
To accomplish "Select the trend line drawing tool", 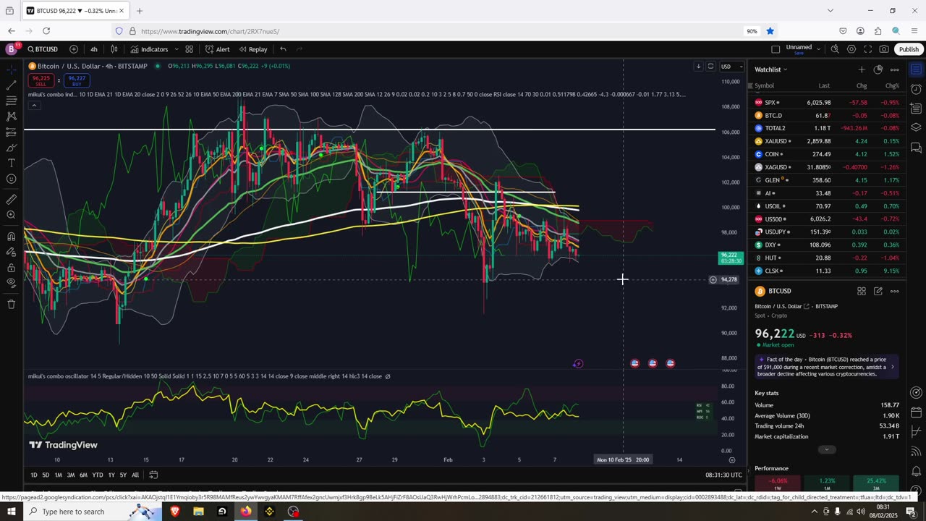I will click(x=11, y=85).
